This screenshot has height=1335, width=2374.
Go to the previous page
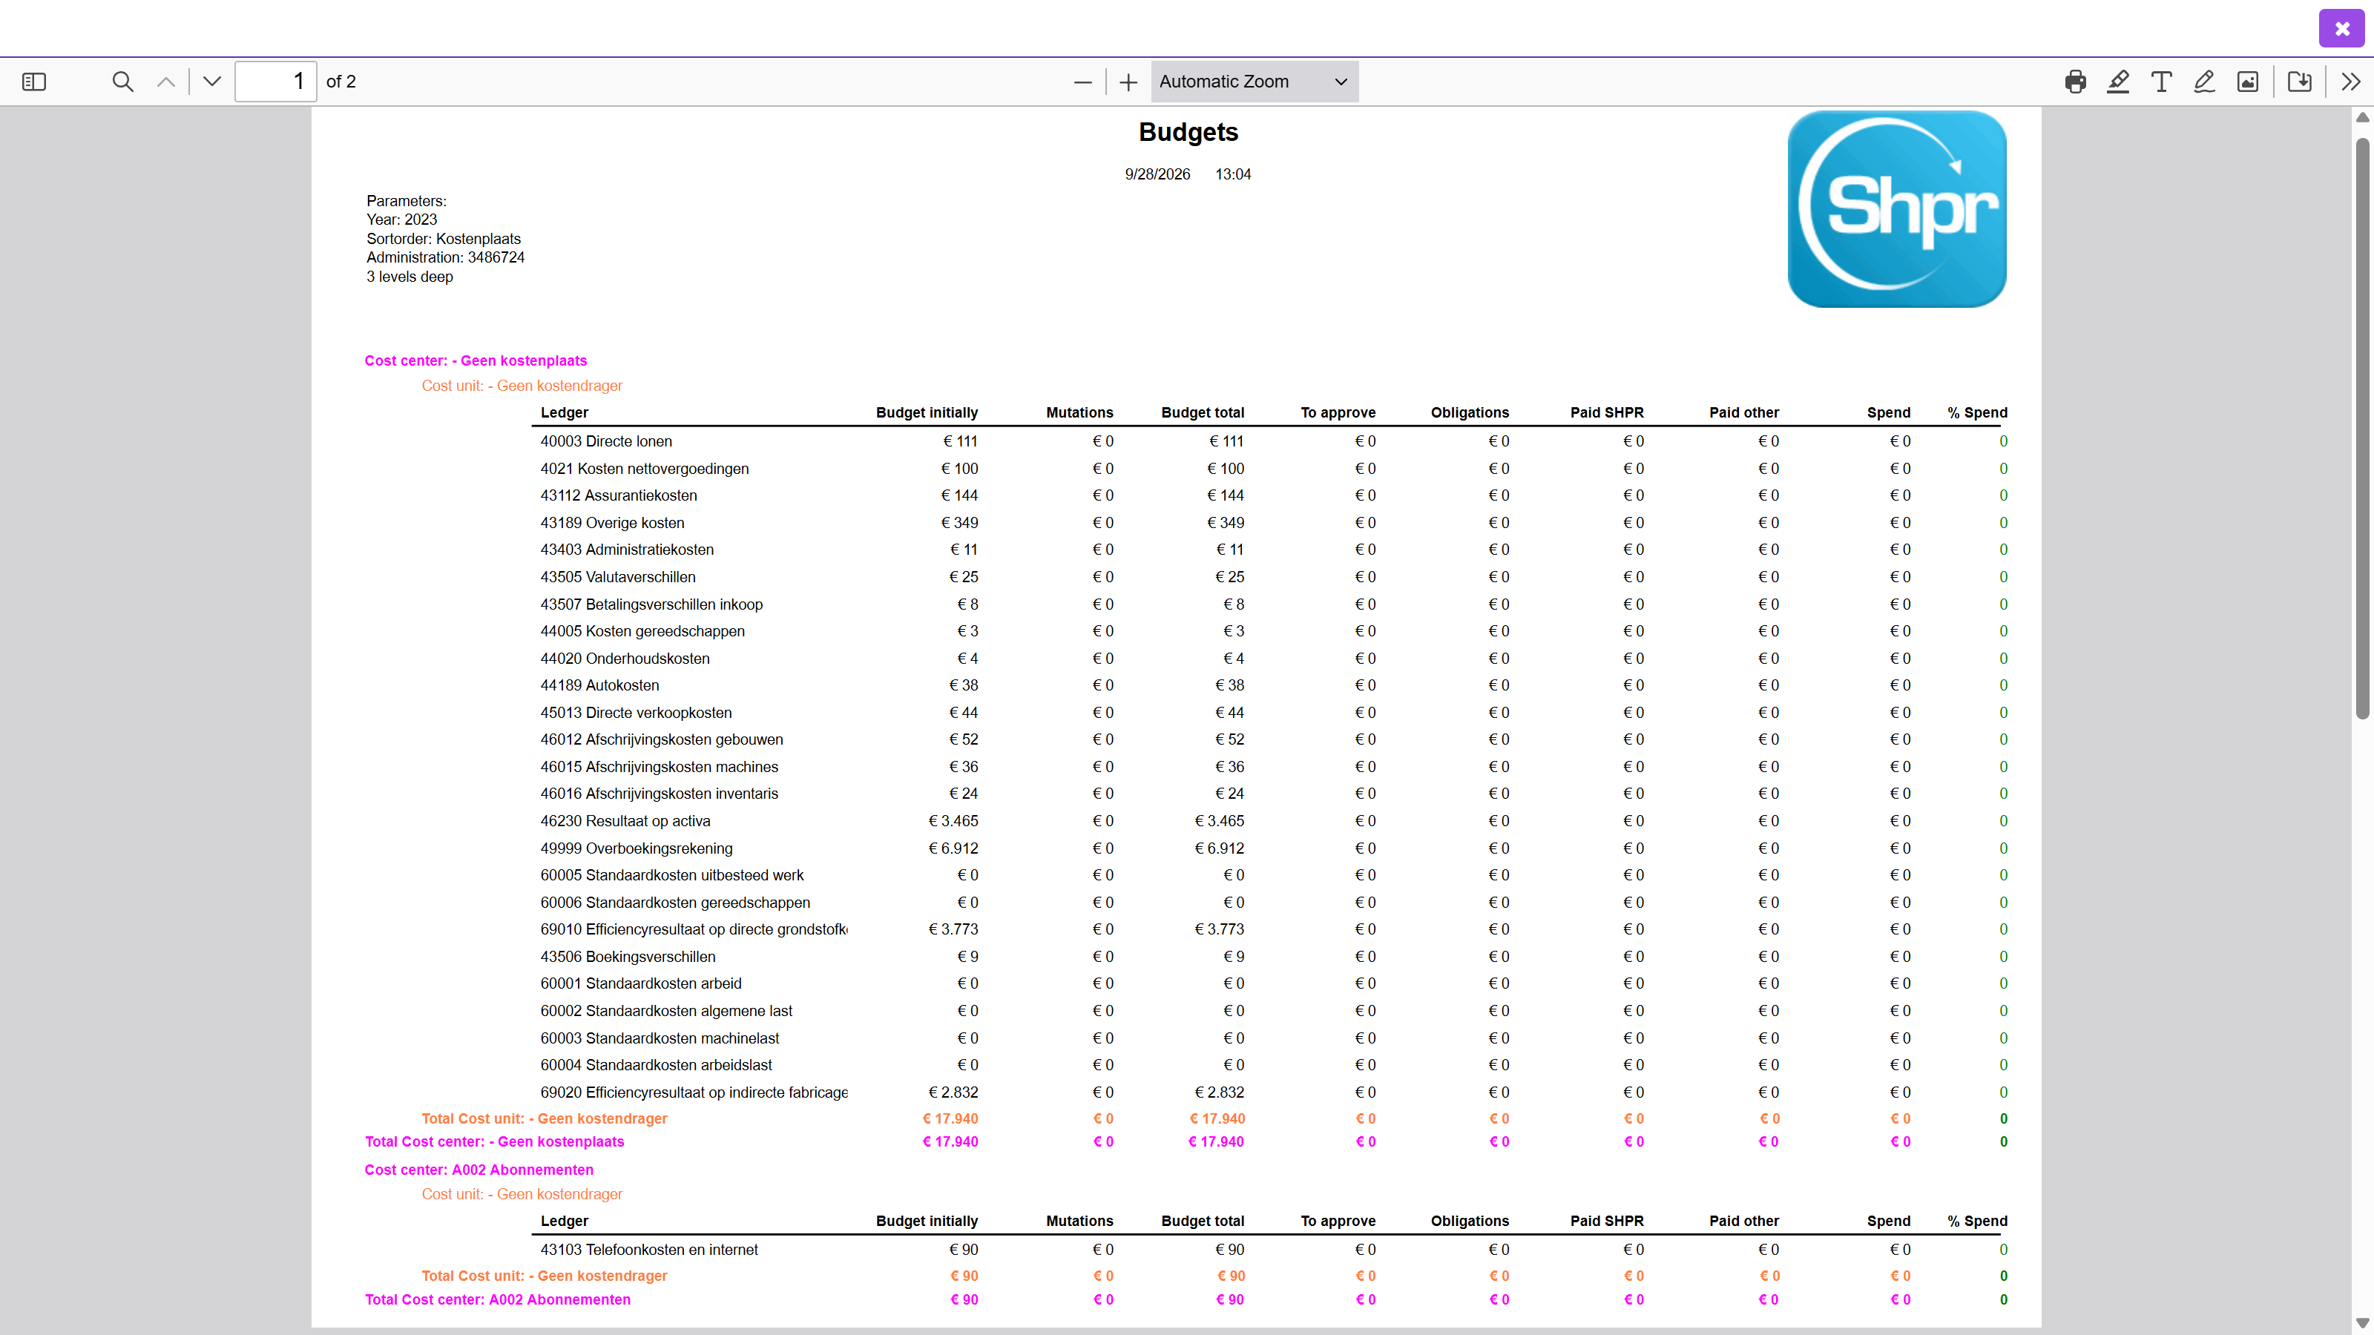(166, 82)
